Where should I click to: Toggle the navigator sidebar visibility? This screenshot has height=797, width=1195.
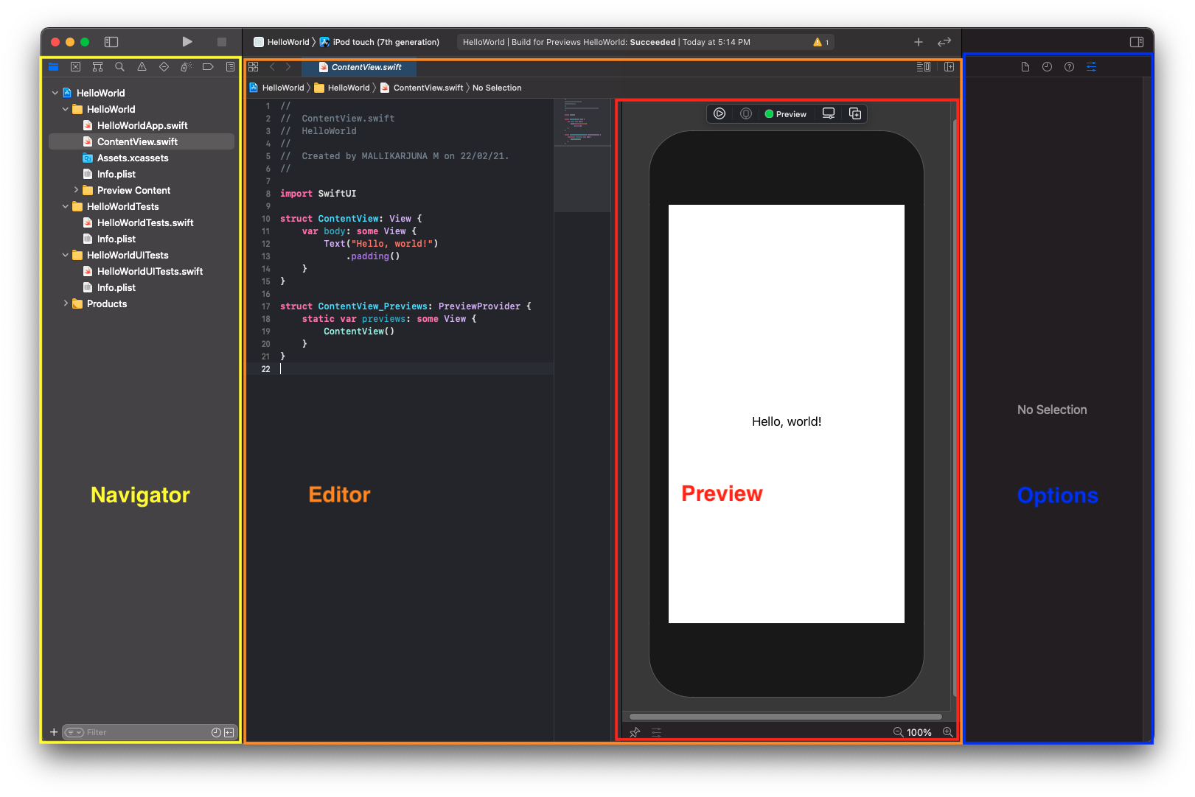[111, 42]
